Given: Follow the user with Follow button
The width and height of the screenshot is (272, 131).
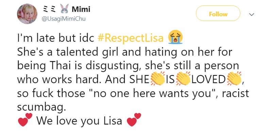Looking at the screenshot, I should [x=218, y=14].
